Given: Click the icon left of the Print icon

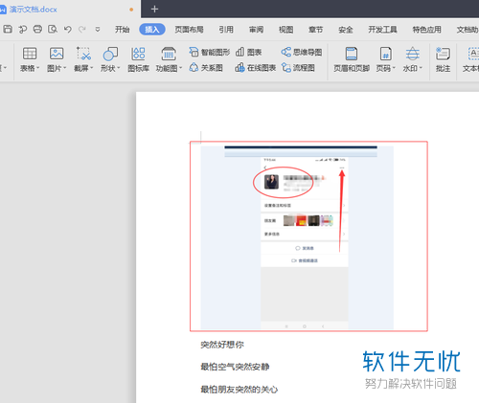Looking at the screenshot, I should [23, 30].
